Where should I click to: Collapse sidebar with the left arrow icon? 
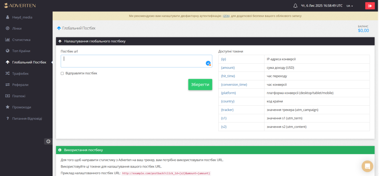tap(48, 141)
